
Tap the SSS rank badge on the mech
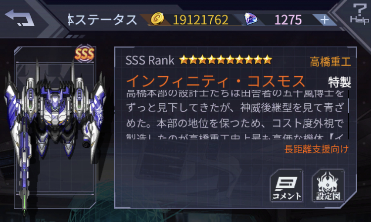tap(85, 54)
